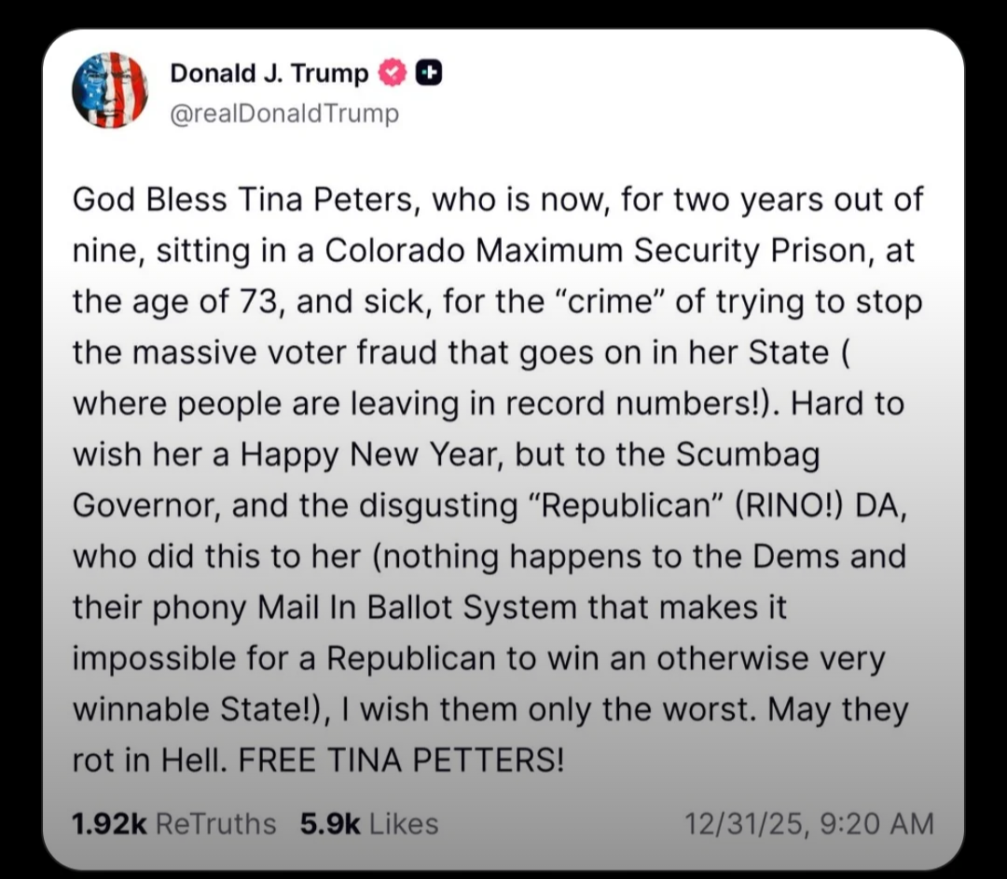This screenshot has width=1007, height=879.
Task: Click the phrase "Colorado Maximum Security Prison"
Action: coord(580,251)
